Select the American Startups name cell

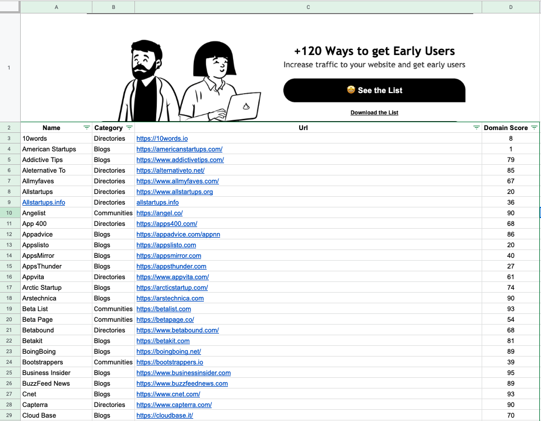(x=56, y=149)
